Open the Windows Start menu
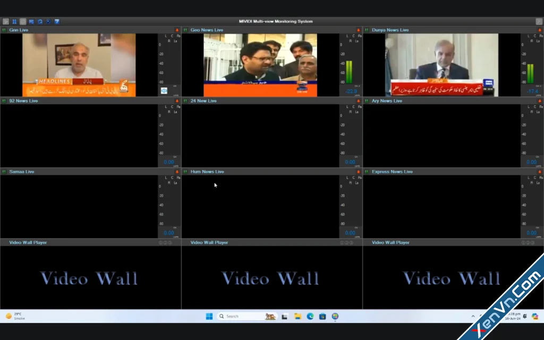This screenshot has height=340, width=544. (209, 317)
